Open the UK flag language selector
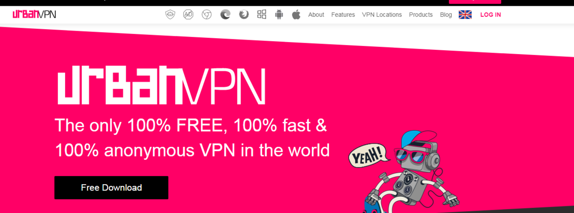 coord(465,14)
